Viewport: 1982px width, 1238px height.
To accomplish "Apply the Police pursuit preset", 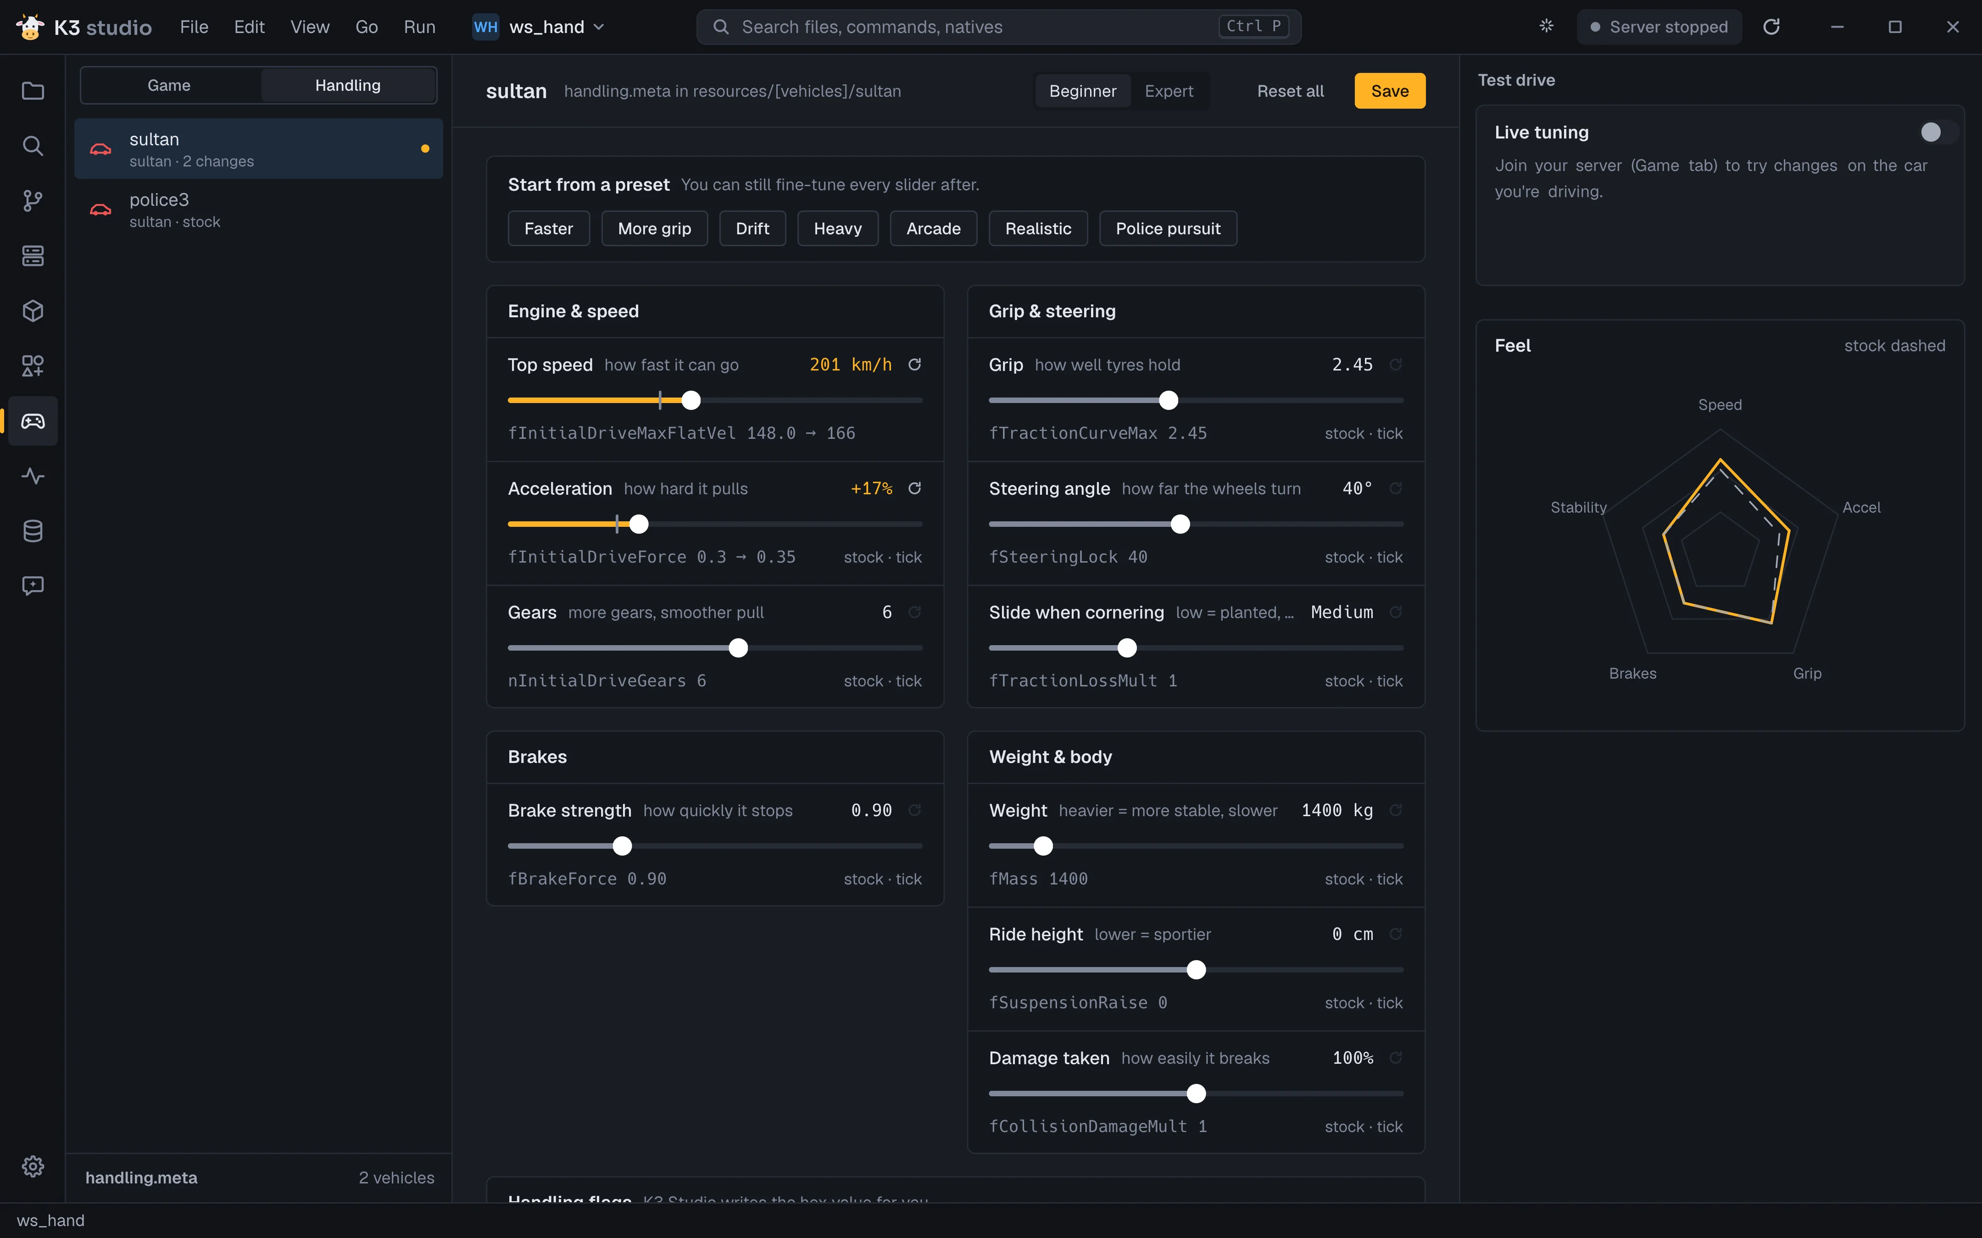I will [x=1168, y=228].
